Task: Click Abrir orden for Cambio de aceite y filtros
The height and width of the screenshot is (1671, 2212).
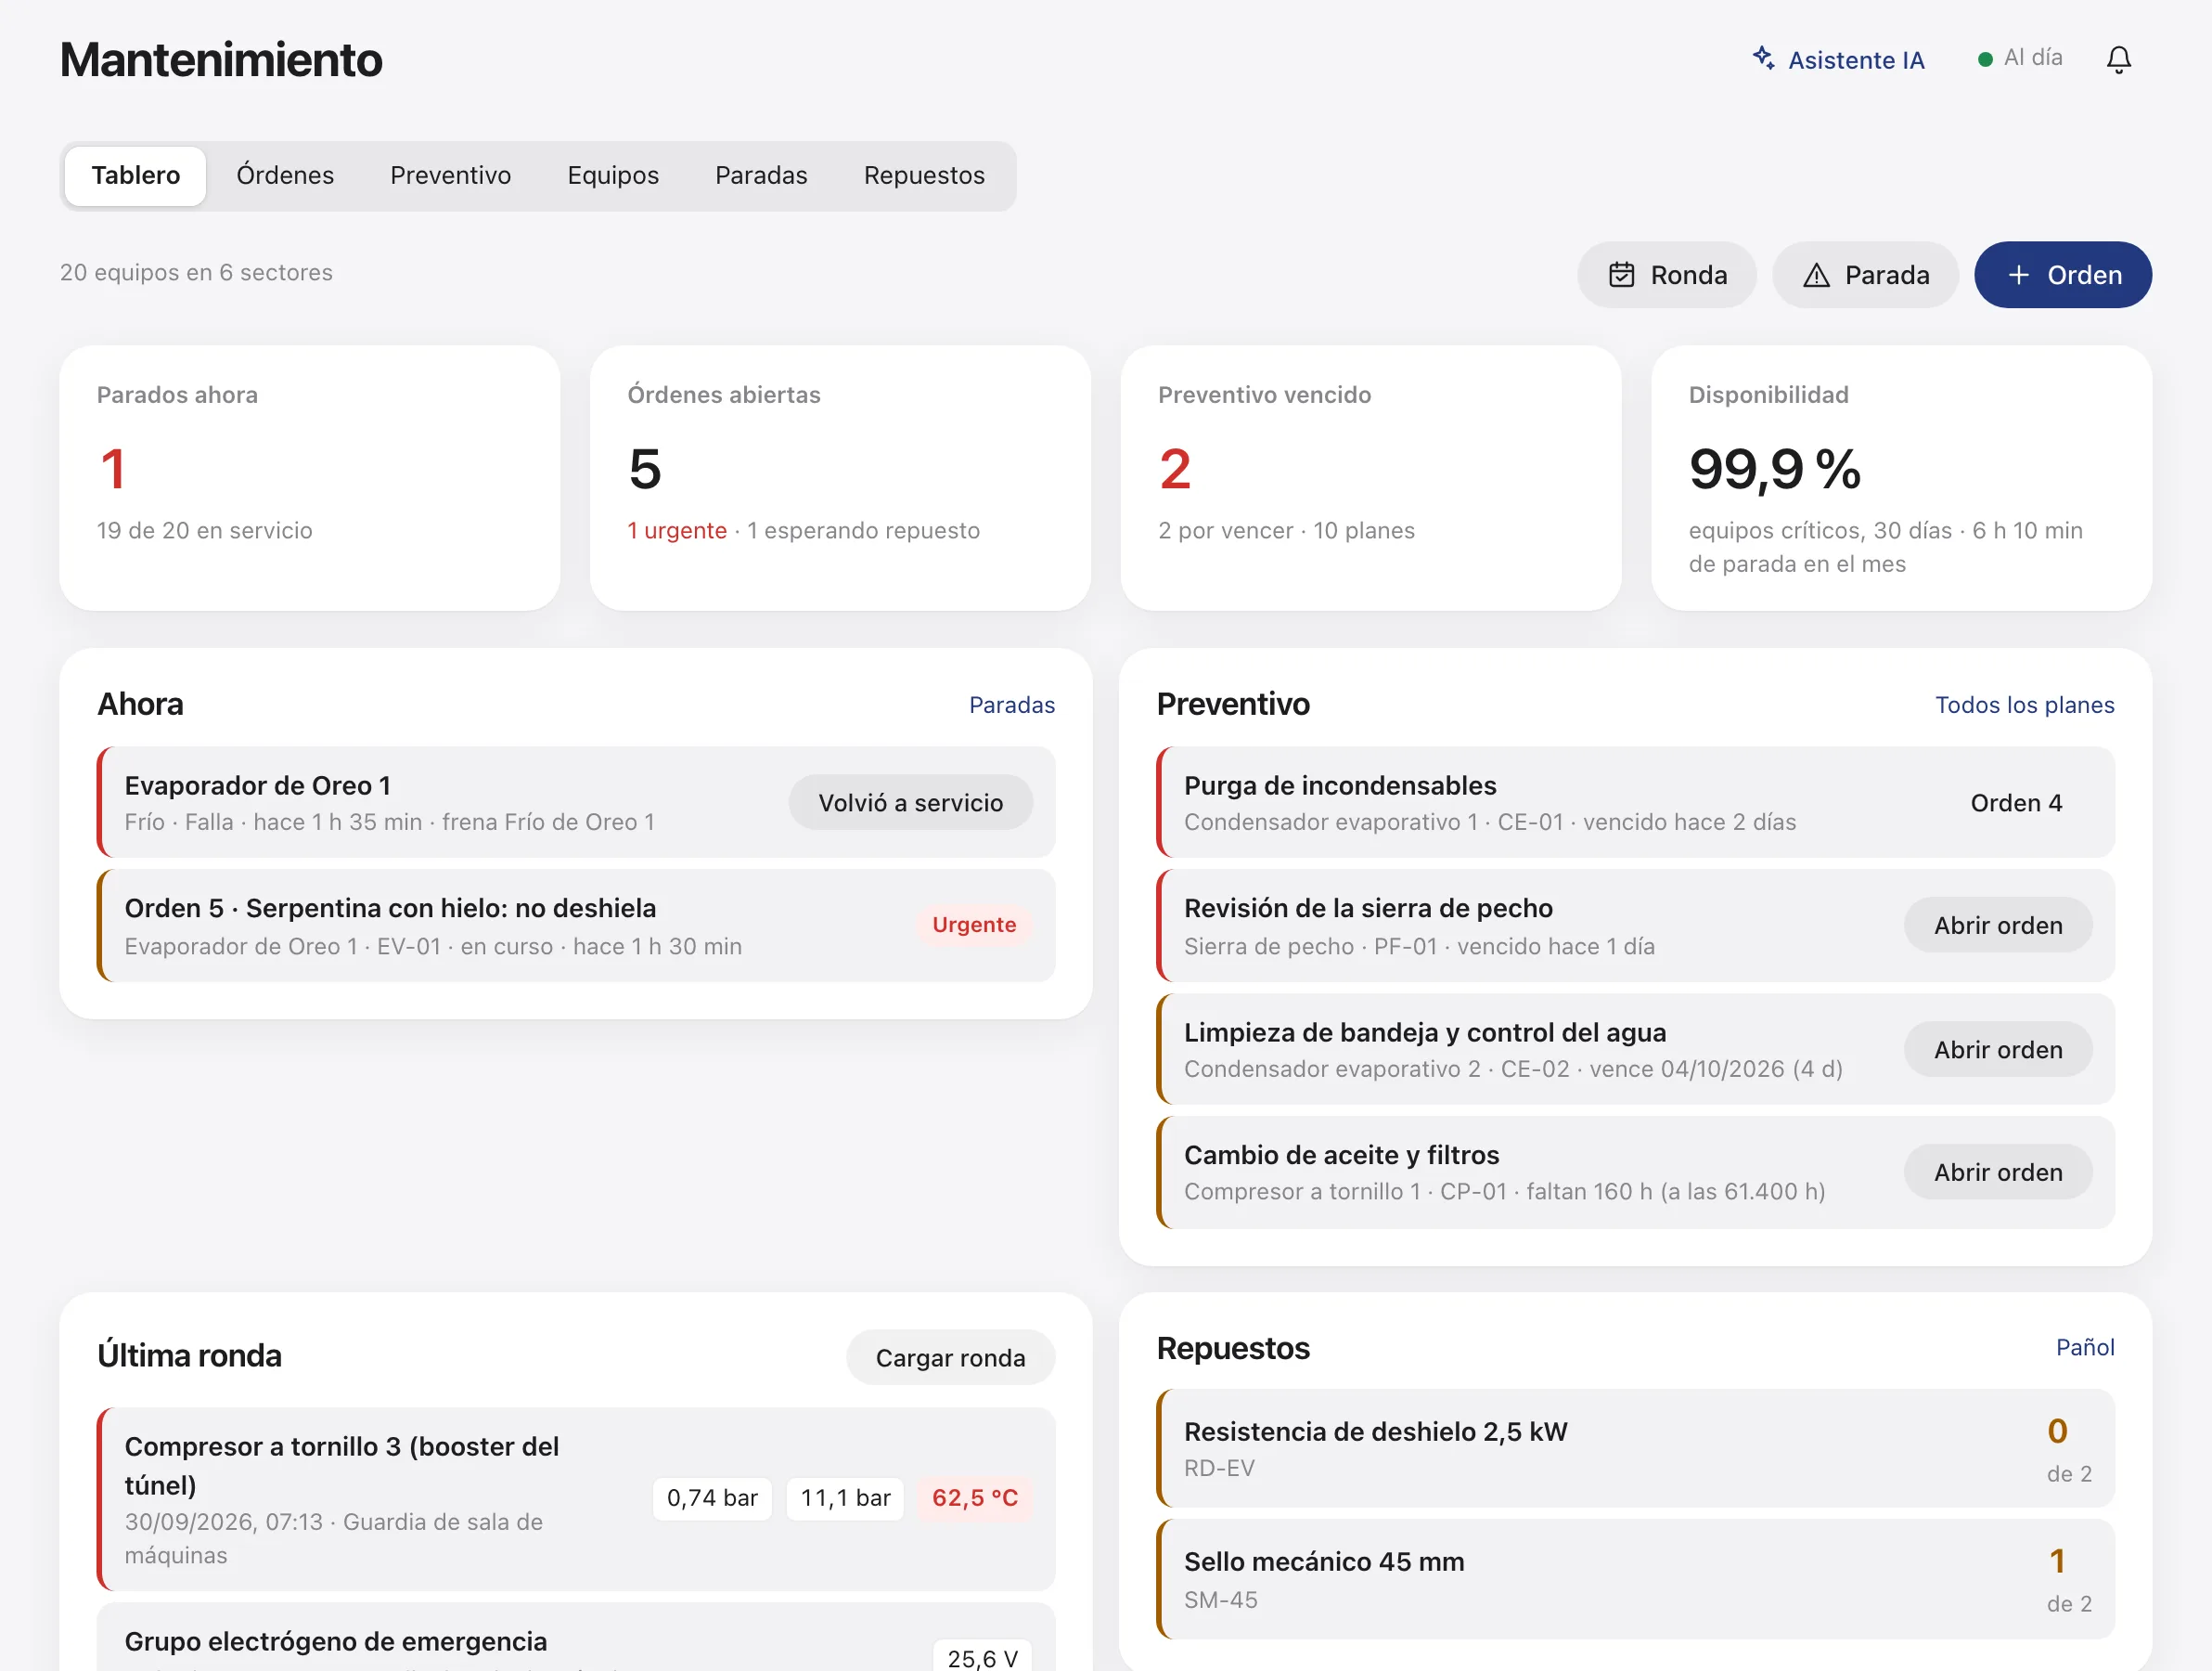Action: (1997, 1172)
